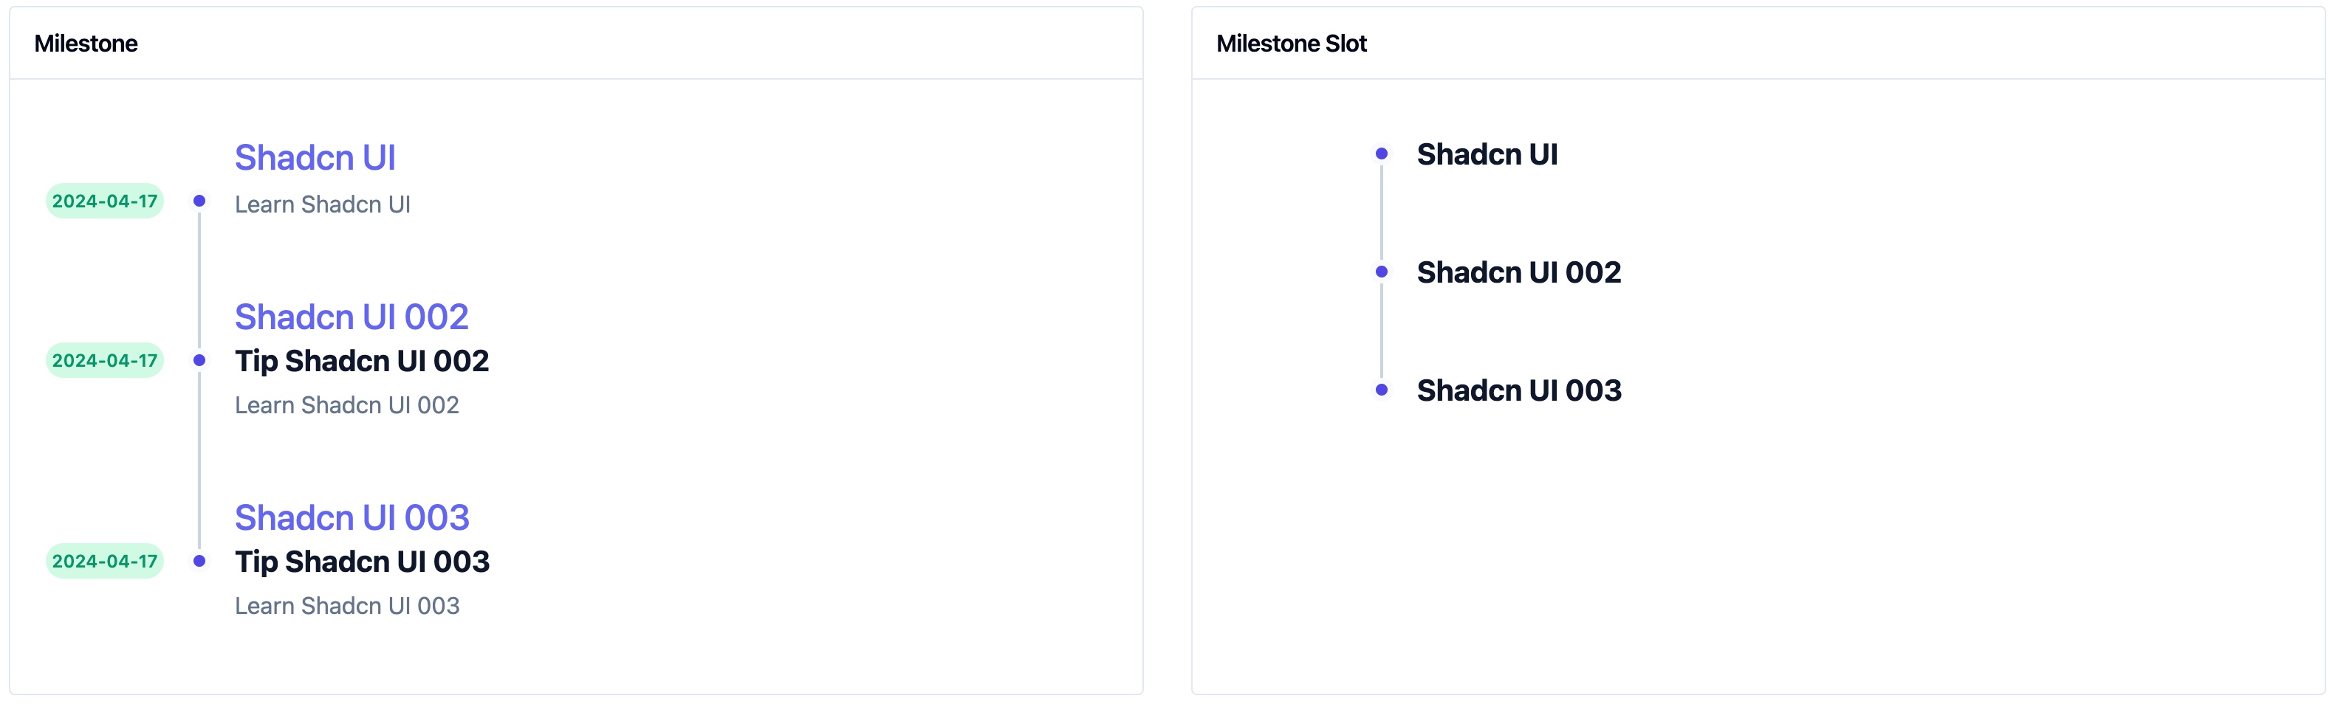The image size is (2341, 707).
Task: Click the timeline dot next to Shadcn UI 002
Action: coord(199,360)
